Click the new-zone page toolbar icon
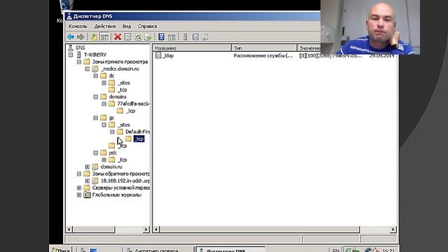448x252 pixels. [x=195, y=37]
